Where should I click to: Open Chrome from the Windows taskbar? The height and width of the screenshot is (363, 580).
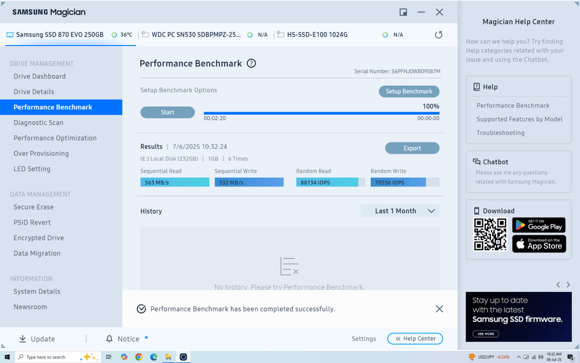point(139,357)
